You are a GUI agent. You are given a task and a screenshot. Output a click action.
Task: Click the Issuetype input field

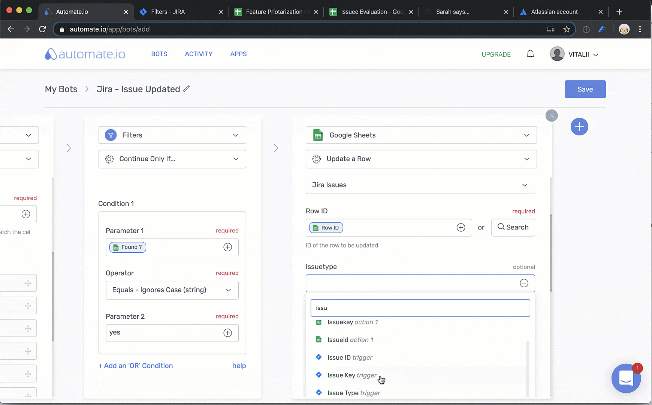coord(420,283)
